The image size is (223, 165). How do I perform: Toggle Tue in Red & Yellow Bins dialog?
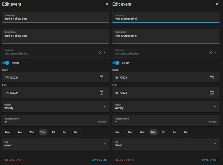20,132
